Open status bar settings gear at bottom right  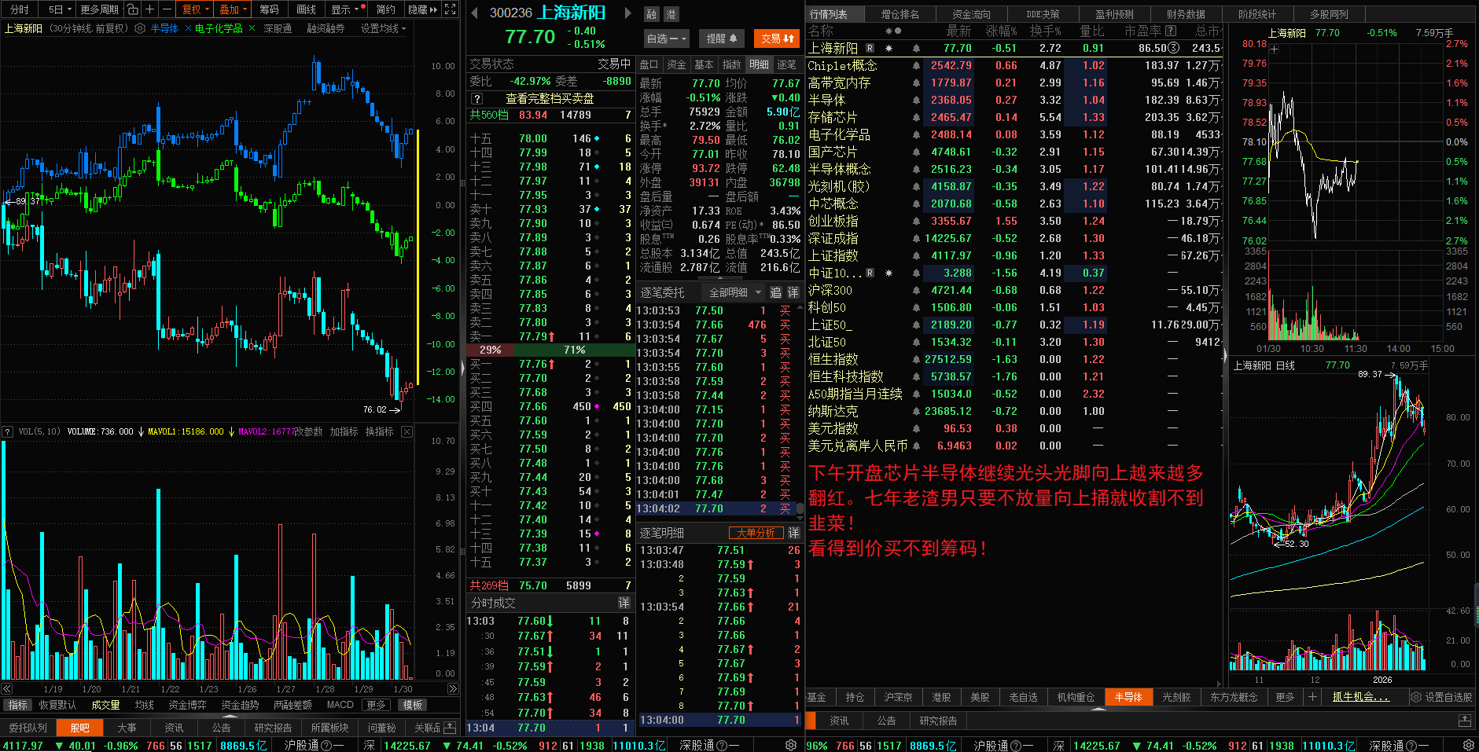(1468, 745)
